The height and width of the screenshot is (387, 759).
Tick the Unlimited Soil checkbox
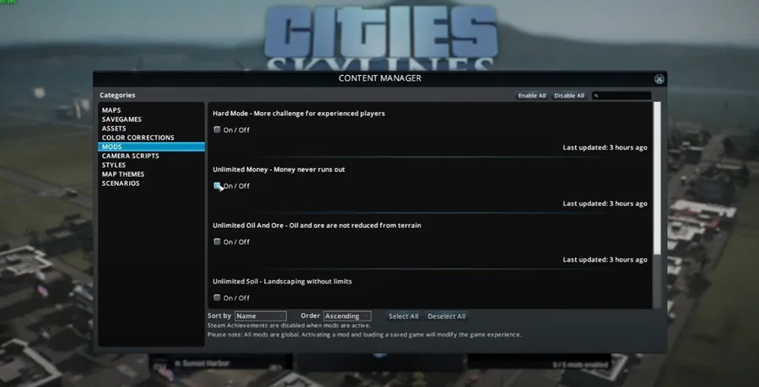pyautogui.click(x=217, y=298)
